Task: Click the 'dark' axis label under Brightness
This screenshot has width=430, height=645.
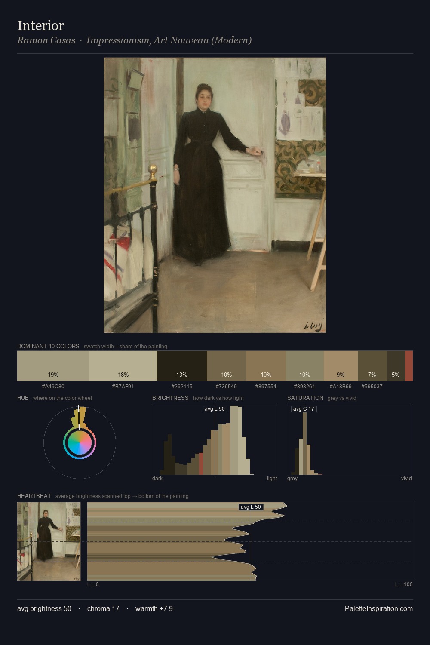Action: 157,478
